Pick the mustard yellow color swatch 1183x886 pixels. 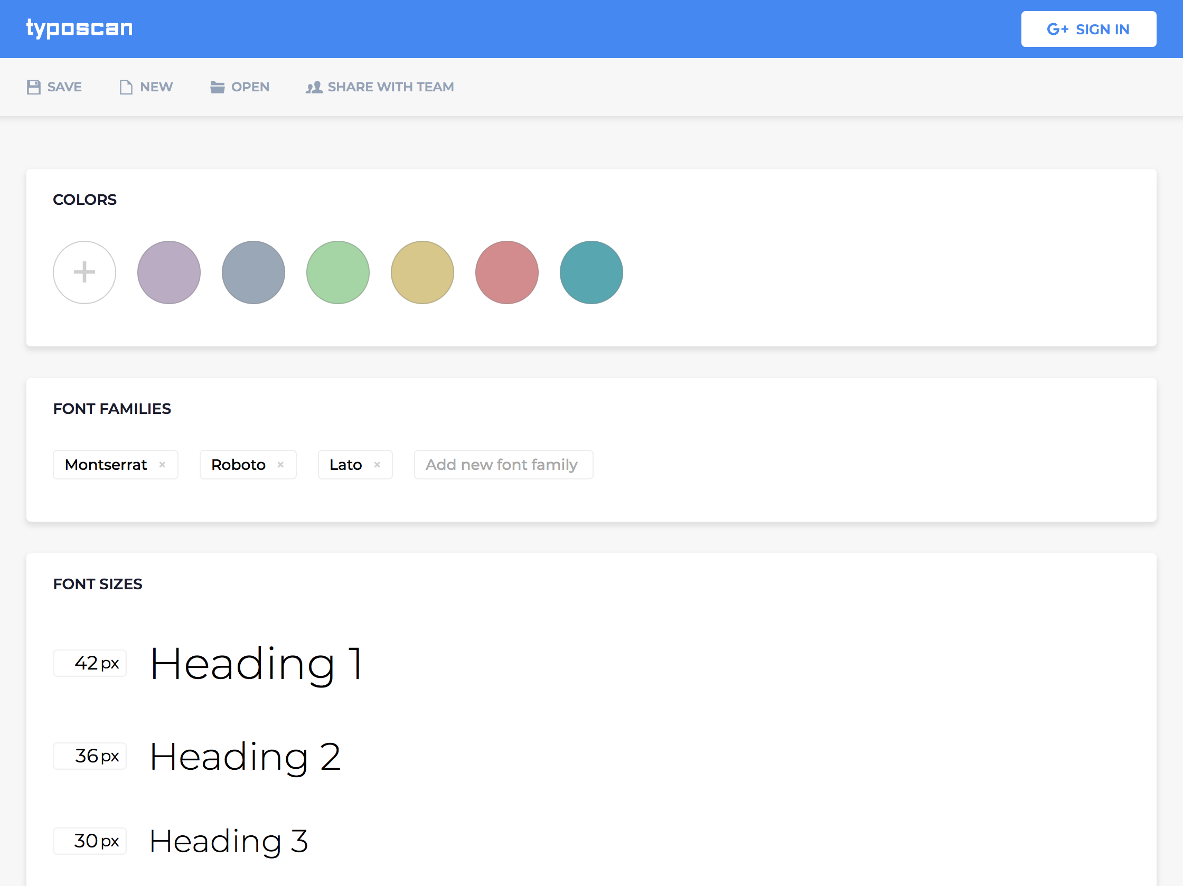tap(422, 272)
